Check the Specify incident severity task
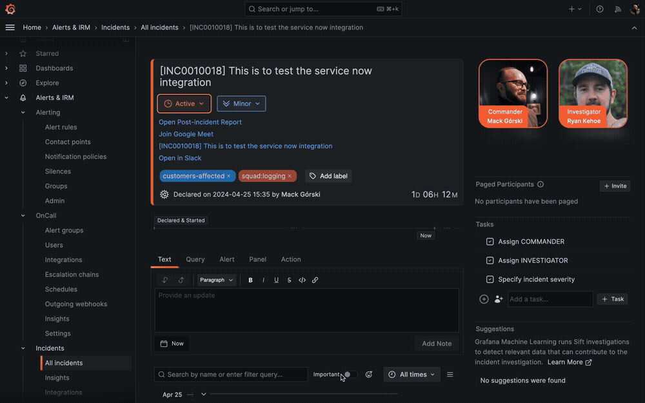The image size is (645, 403). click(x=490, y=280)
